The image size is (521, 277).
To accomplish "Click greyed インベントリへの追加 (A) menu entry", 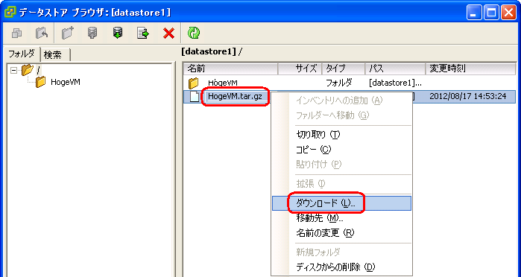I will (x=341, y=101).
